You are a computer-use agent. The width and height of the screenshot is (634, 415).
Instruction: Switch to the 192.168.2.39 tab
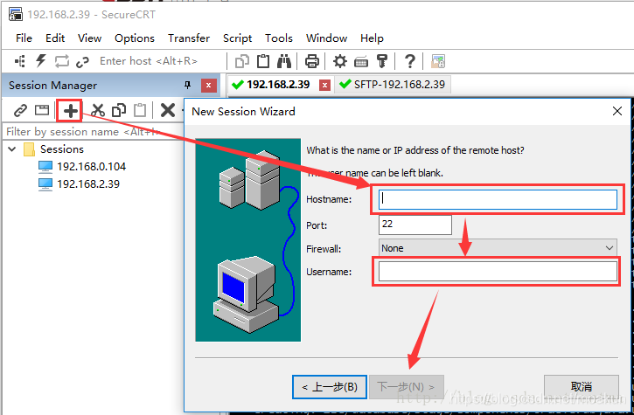[x=278, y=85]
